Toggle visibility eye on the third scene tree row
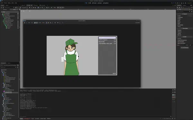Screen dimensions: 193x120 coord(18,15)
